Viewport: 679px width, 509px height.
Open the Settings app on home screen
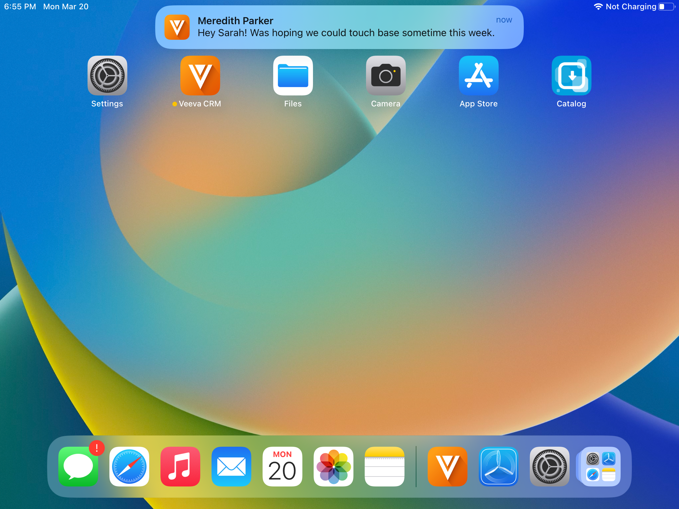[x=107, y=76]
